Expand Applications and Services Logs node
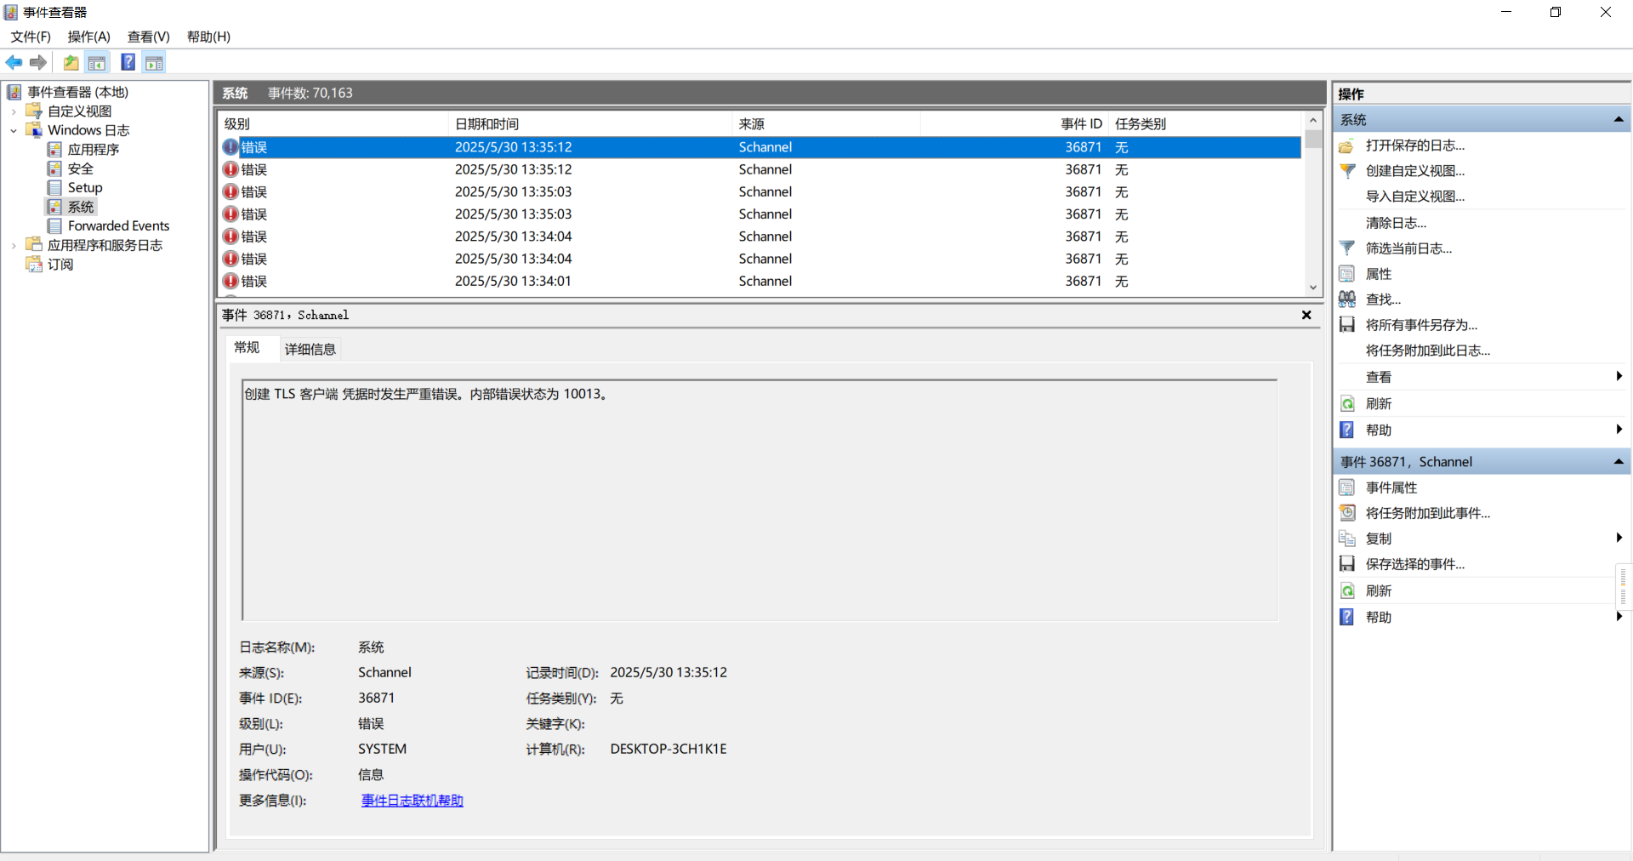This screenshot has height=861, width=1633. pos(14,246)
